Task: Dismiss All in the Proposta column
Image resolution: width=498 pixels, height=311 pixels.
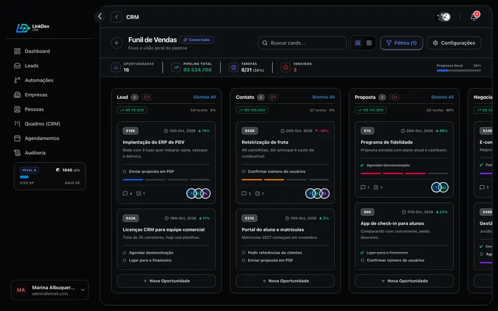Action: (x=443, y=97)
